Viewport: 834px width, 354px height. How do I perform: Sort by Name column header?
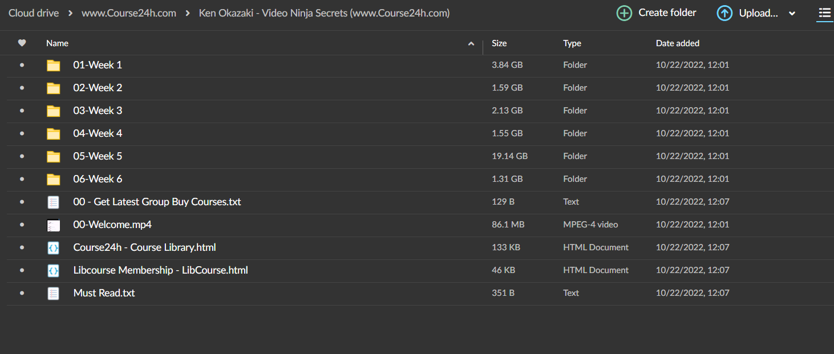57,43
